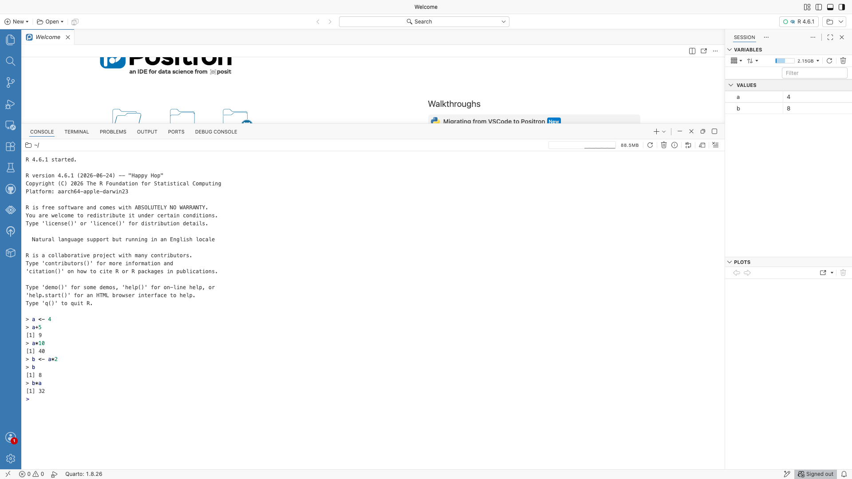Click the Signed out status button

(816, 474)
